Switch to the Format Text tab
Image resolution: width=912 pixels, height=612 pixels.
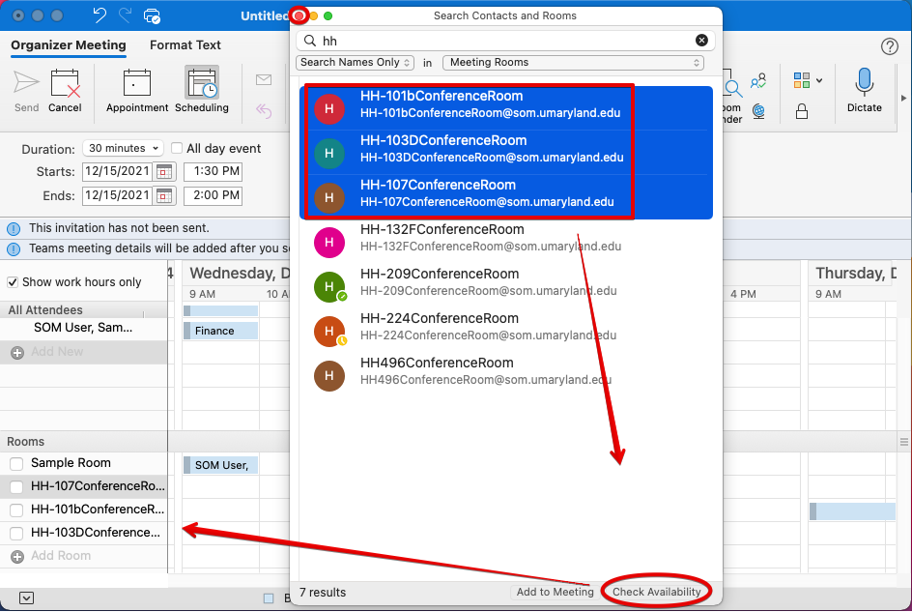point(185,45)
